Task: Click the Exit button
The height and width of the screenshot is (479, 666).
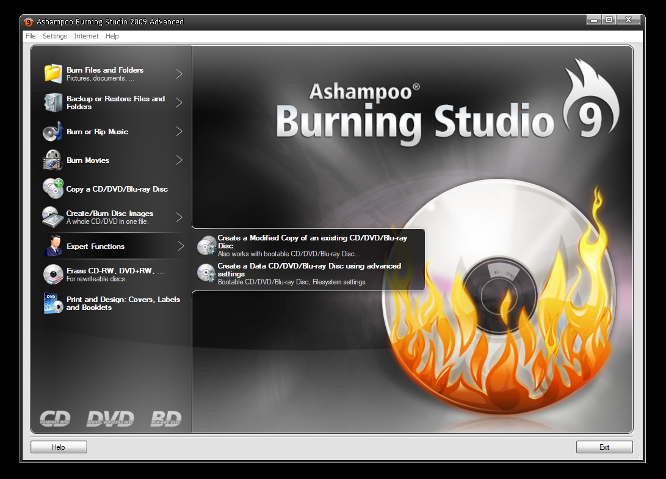Action: (x=604, y=447)
